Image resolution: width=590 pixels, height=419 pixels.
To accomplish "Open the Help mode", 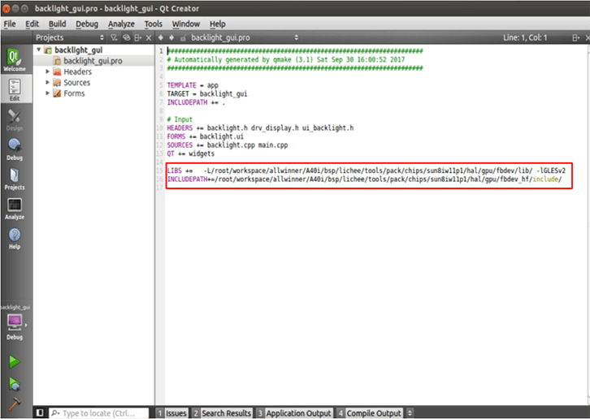I will (x=15, y=239).
